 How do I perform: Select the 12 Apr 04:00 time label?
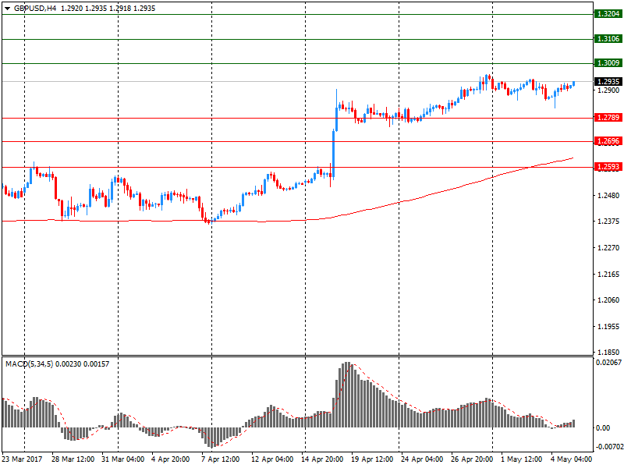click(272, 459)
